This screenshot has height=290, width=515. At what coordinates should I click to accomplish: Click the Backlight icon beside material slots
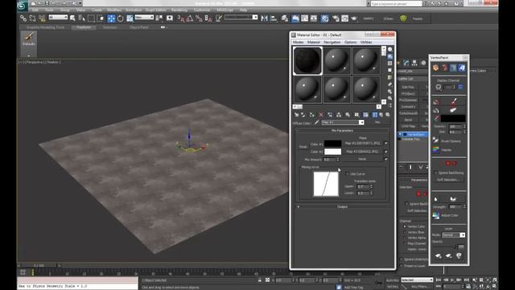pos(389,56)
